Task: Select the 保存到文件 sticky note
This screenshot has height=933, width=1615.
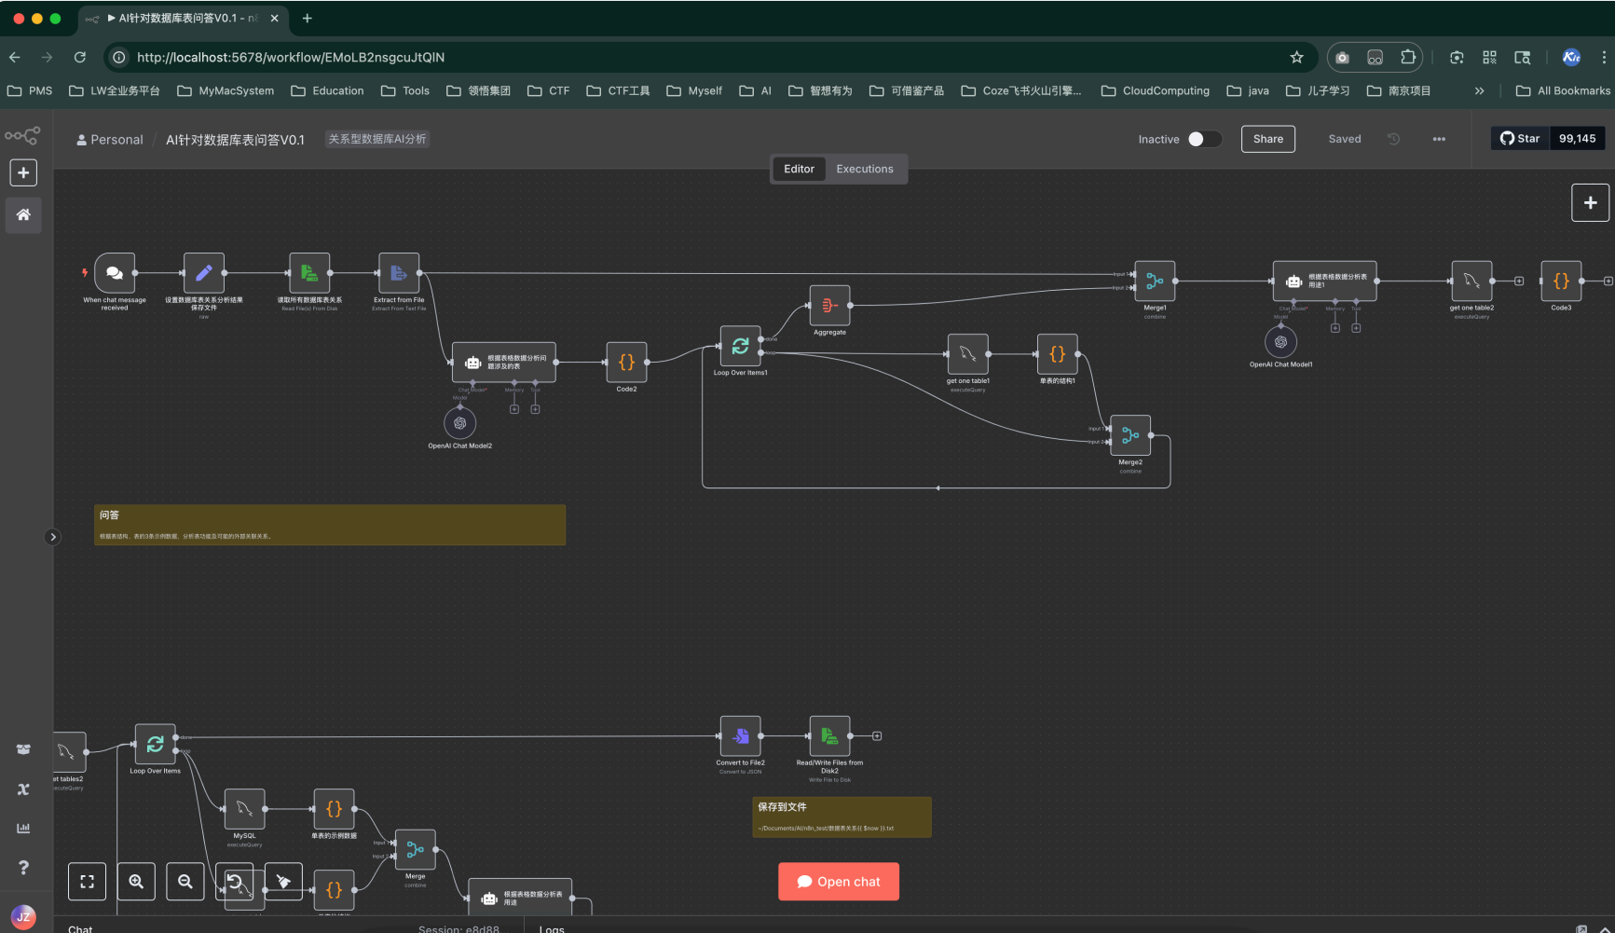Action: coord(842,816)
